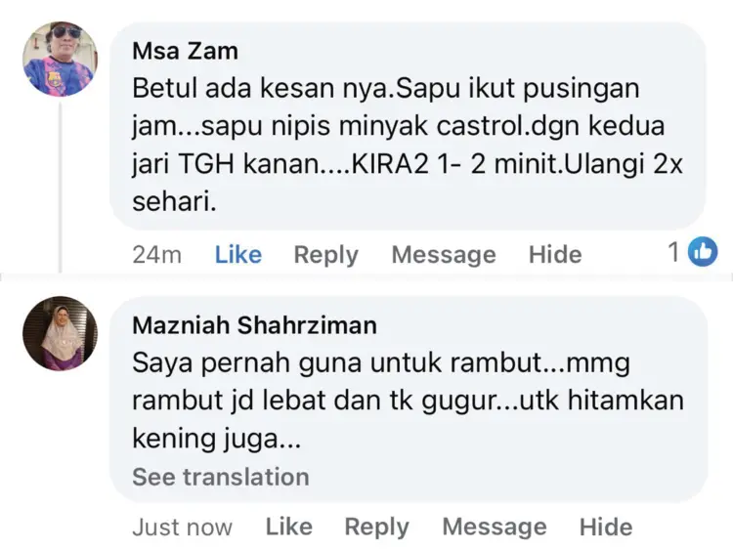Select Msa Zam's comment text bubble
Viewport: 733px width, 550px height.
pos(408,126)
